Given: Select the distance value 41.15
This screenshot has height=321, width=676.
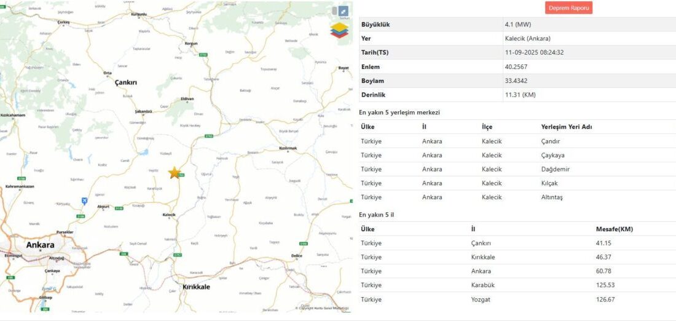Looking at the screenshot, I should (603, 243).
